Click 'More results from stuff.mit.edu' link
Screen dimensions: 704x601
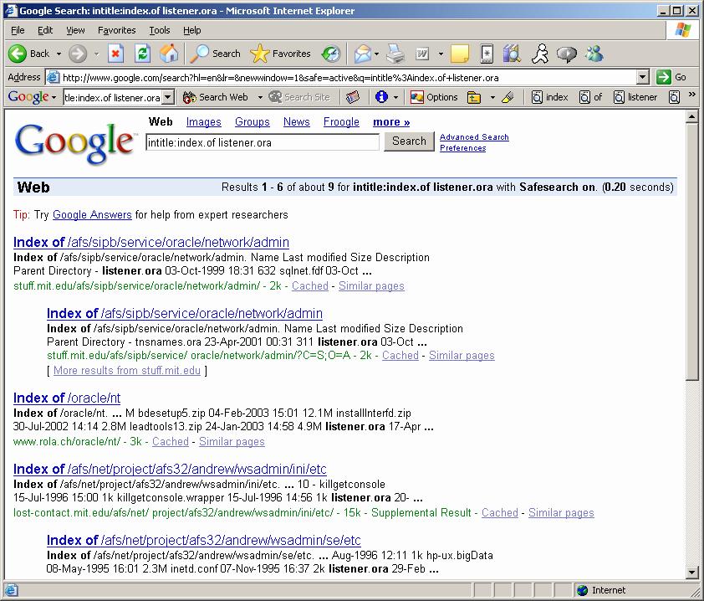click(x=127, y=371)
